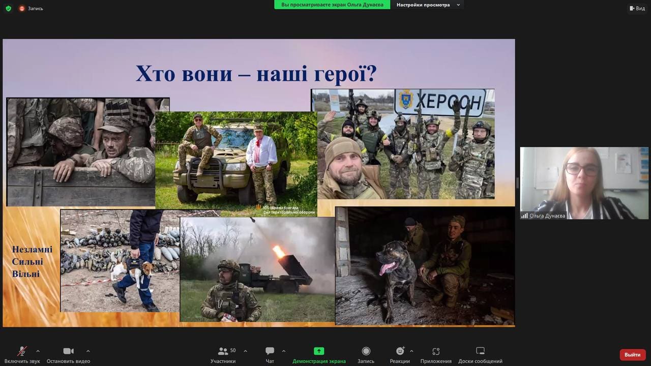Stop camera using Остановить видео icon

point(68,351)
